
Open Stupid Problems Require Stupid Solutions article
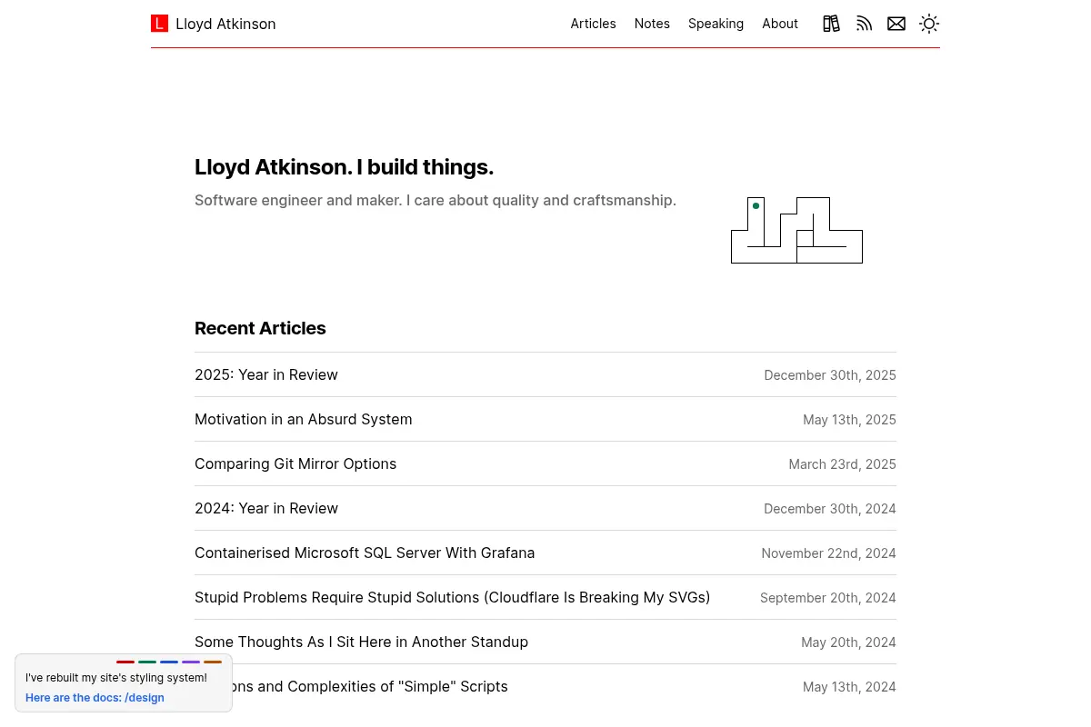pos(452,597)
